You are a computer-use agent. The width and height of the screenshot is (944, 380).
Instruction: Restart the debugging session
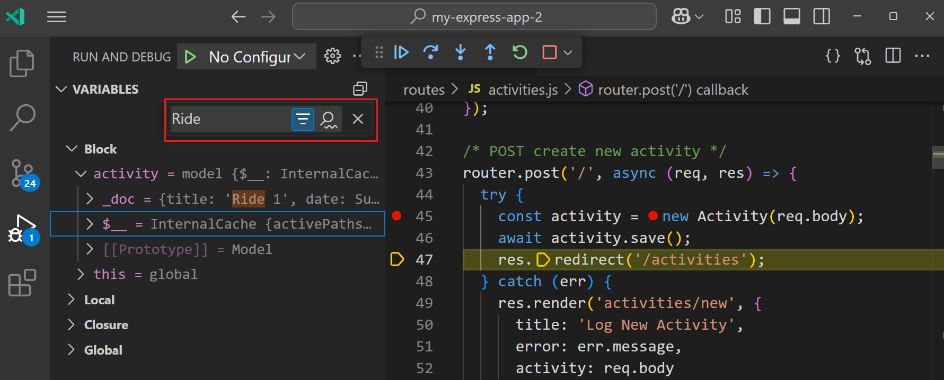(520, 52)
